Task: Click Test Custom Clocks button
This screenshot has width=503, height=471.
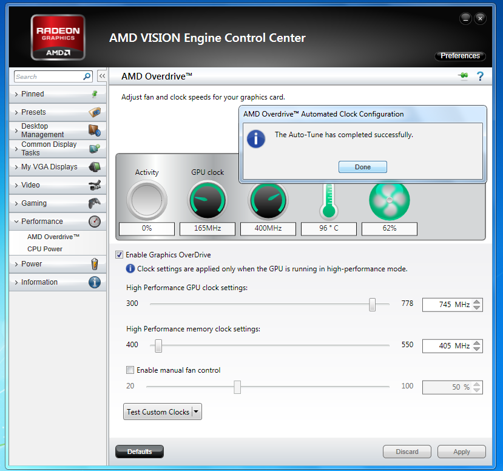Action: (x=158, y=412)
